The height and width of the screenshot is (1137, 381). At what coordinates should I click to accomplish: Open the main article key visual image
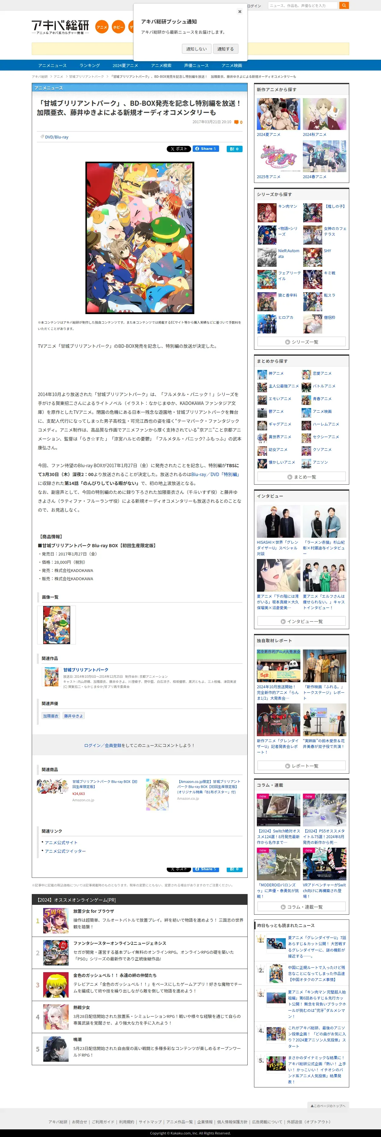(x=139, y=238)
